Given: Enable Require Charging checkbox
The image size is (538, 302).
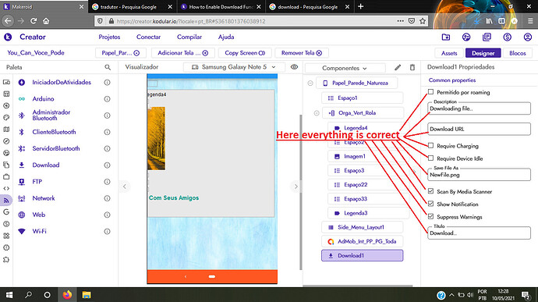Looking at the screenshot, I should [x=430, y=145].
